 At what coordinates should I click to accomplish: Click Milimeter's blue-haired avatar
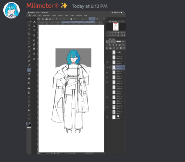point(11,10)
